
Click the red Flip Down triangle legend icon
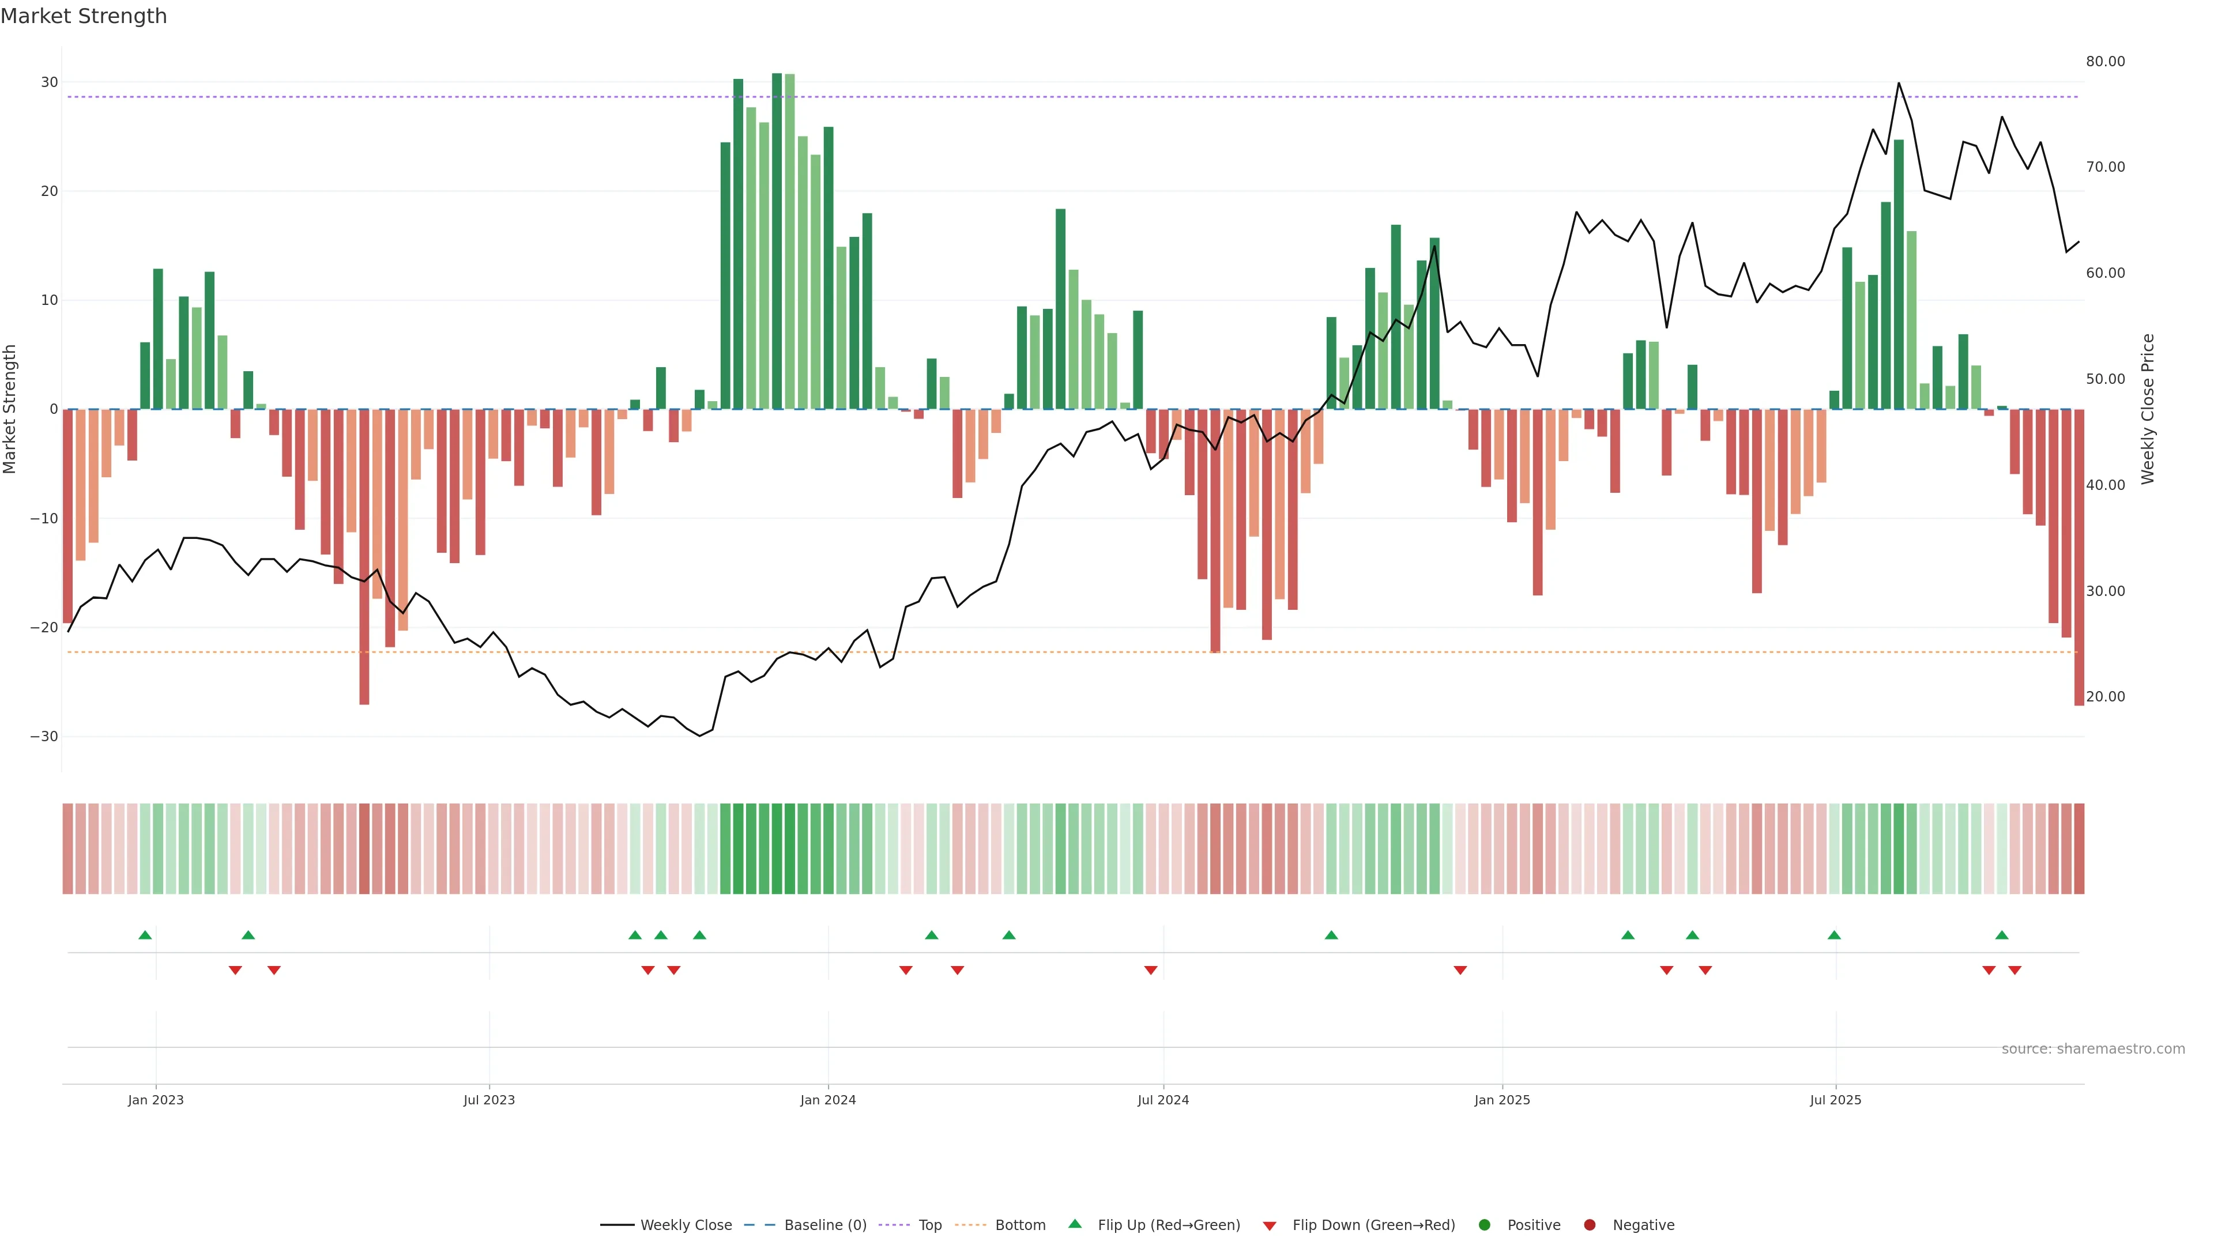pos(1270,1225)
